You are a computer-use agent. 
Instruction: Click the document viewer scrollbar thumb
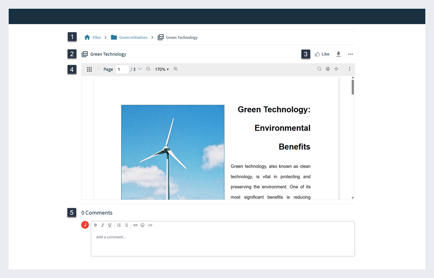click(352, 87)
